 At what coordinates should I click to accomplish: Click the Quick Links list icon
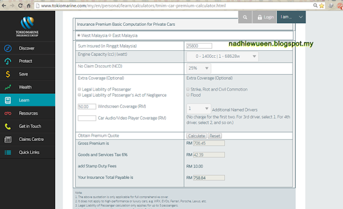[x=8, y=152]
